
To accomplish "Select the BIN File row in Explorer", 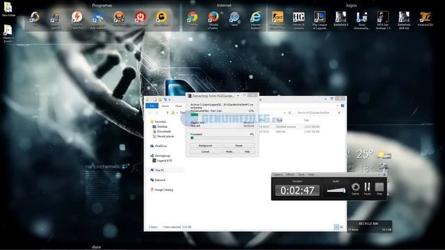I will [x=291, y=131].
